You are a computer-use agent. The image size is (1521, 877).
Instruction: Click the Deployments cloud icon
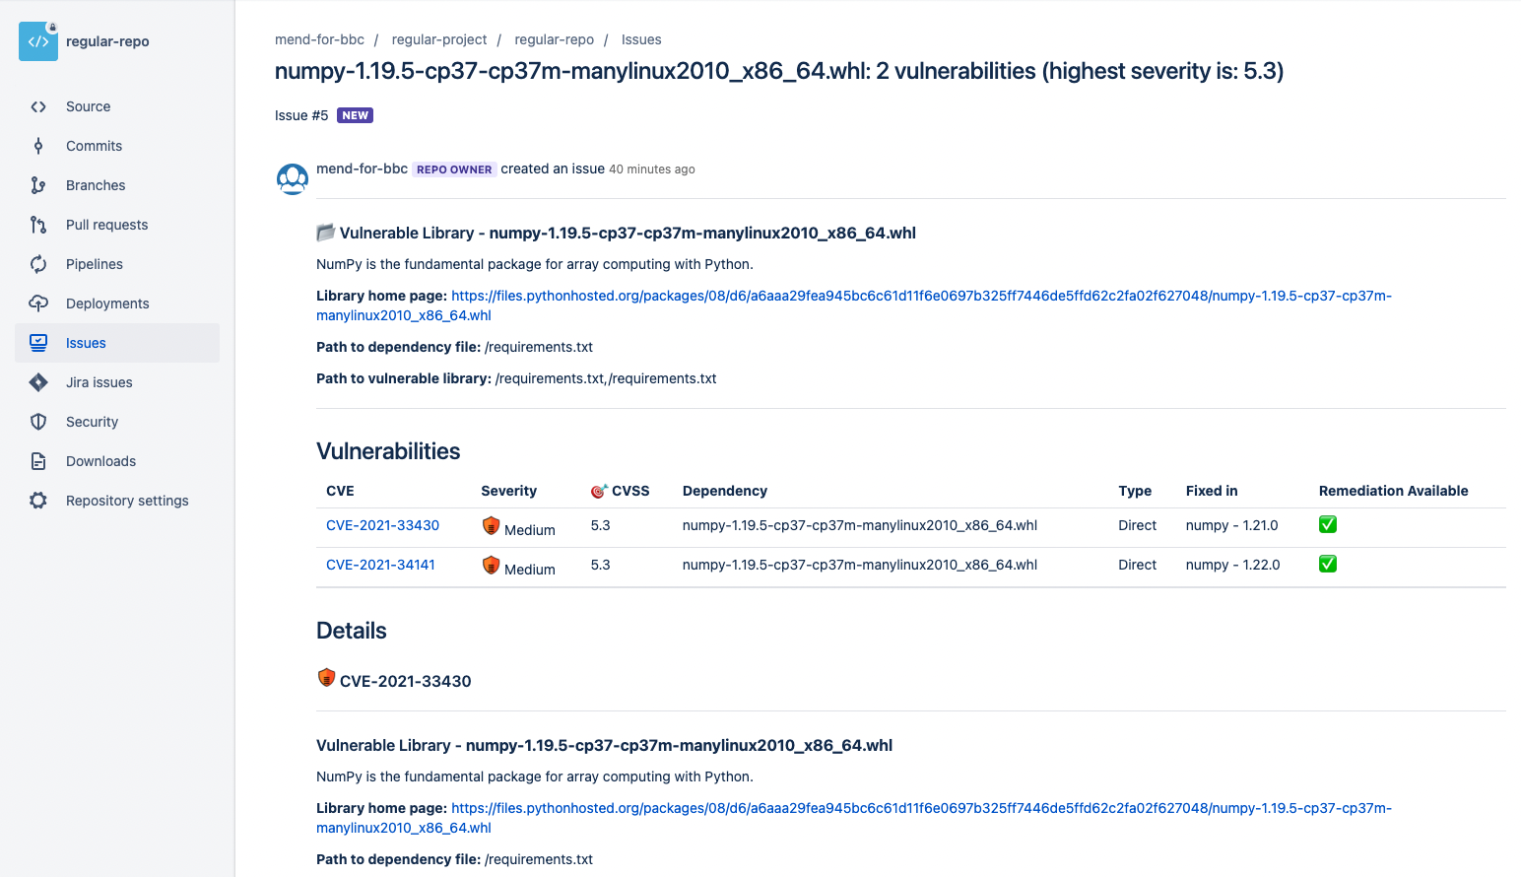click(x=38, y=304)
